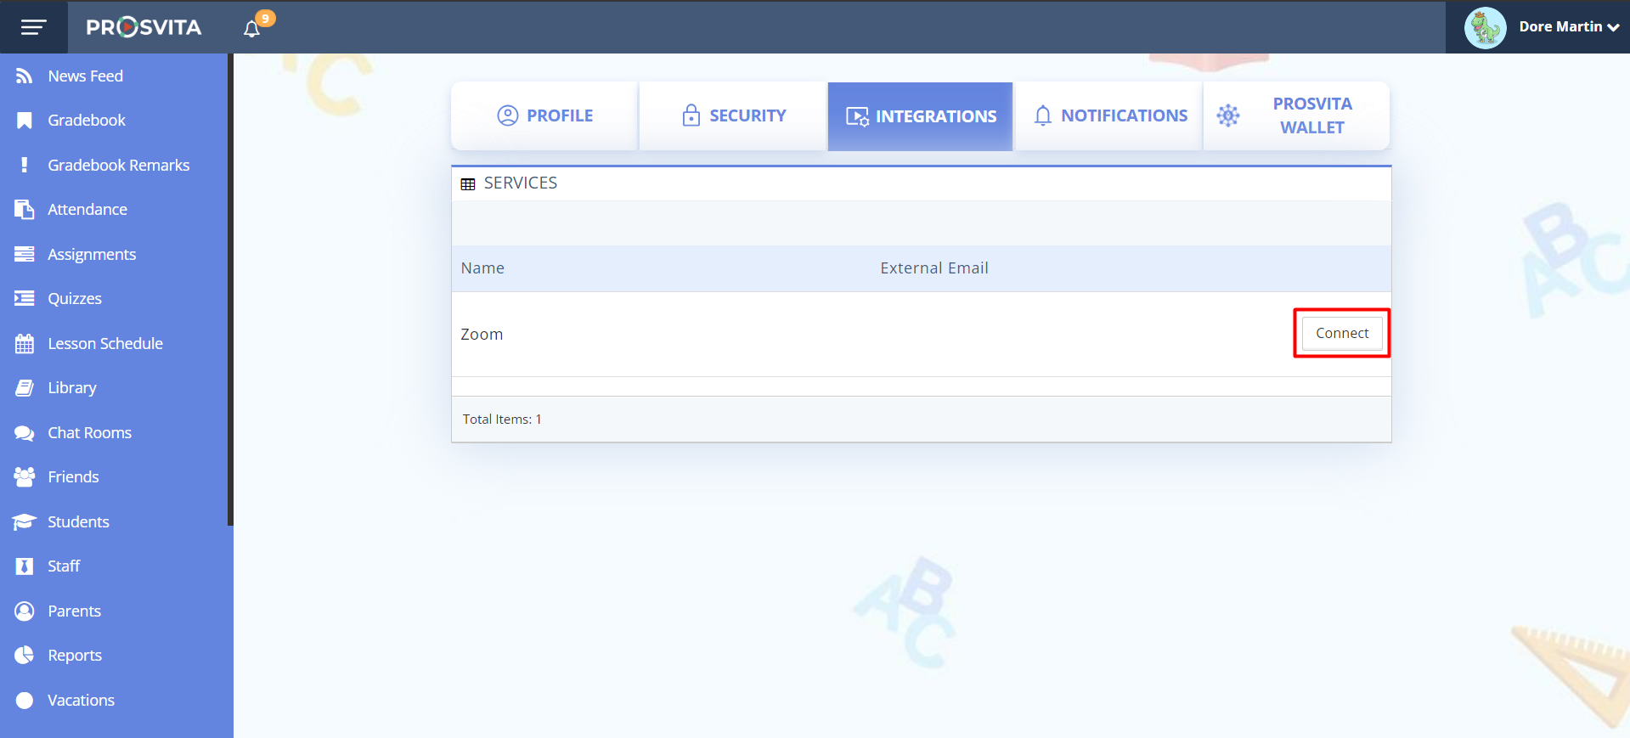This screenshot has width=1630, height=738.
Task: Click the Gradebook bookmark icon
Action: tap(25, 121)
